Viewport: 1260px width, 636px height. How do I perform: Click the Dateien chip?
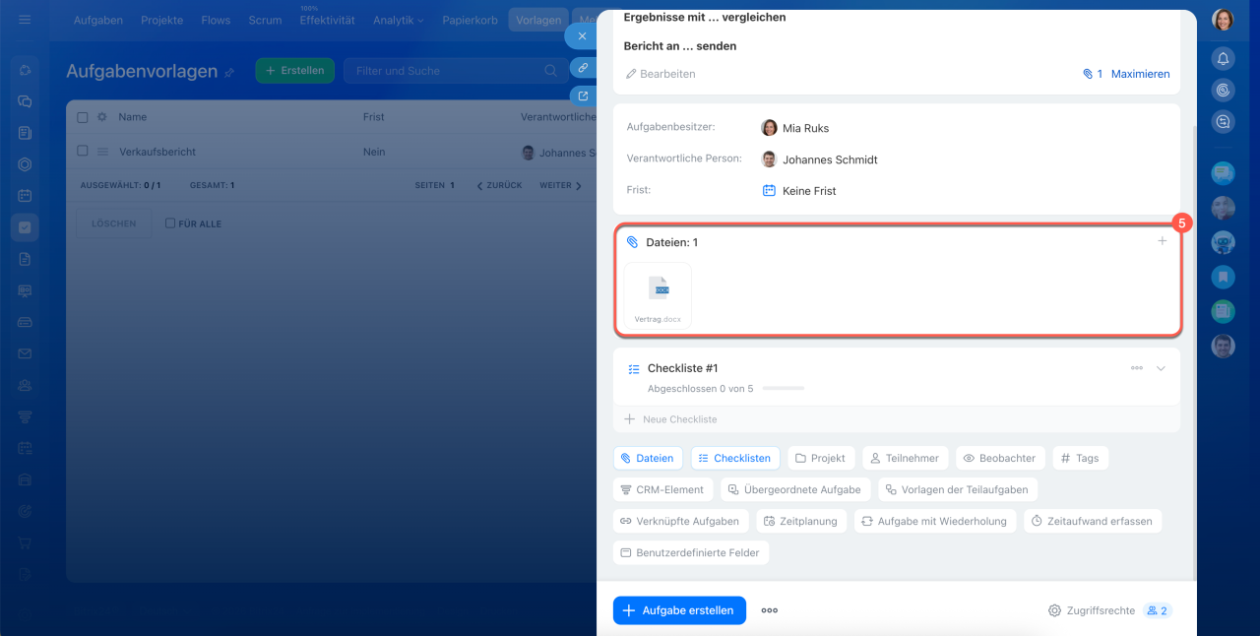(648, 458)
